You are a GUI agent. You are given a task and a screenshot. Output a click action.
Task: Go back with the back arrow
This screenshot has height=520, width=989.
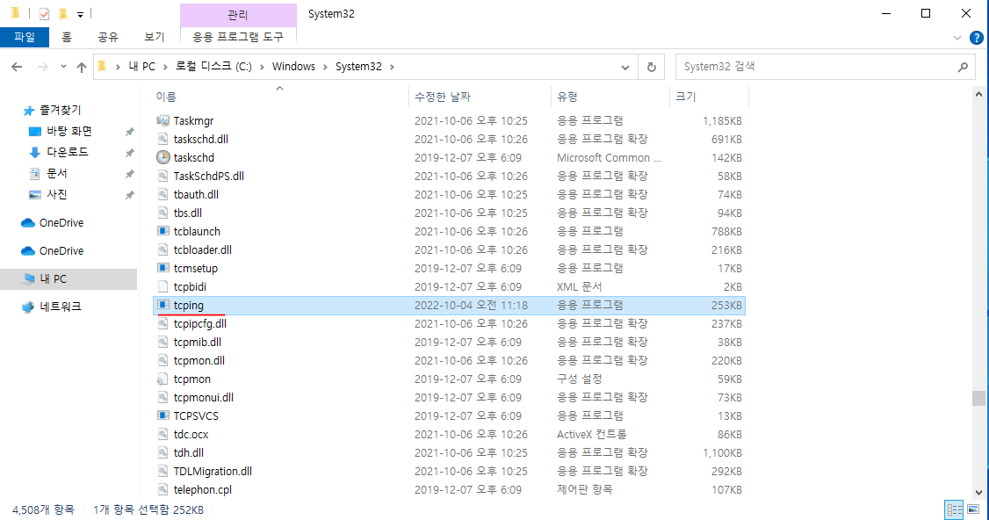pyautogui.click(x=17, y=67)
